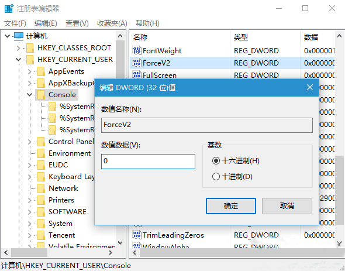Click the Registry Editor app icon in title bar
Screen dimensions: 345x271
point(9,8)
